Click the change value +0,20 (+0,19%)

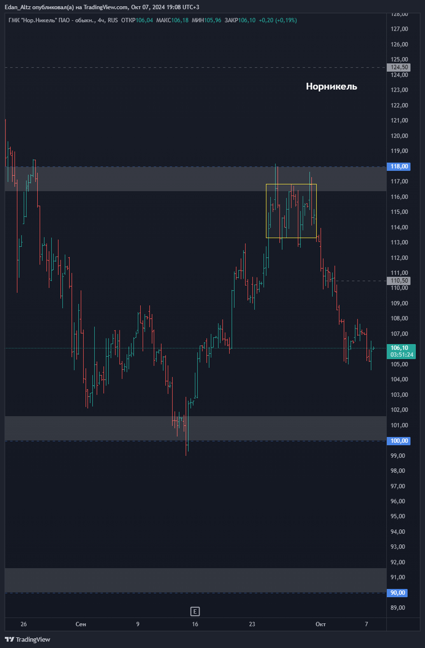278,20
